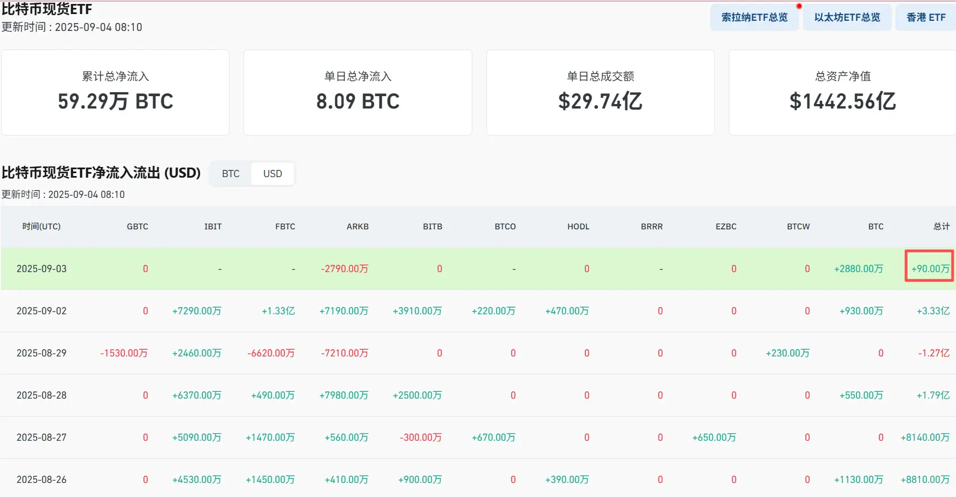The image size is (956, 497).
Task: Click the 单日总净流入 8.09 BTC card
Action: coord(358,92)
